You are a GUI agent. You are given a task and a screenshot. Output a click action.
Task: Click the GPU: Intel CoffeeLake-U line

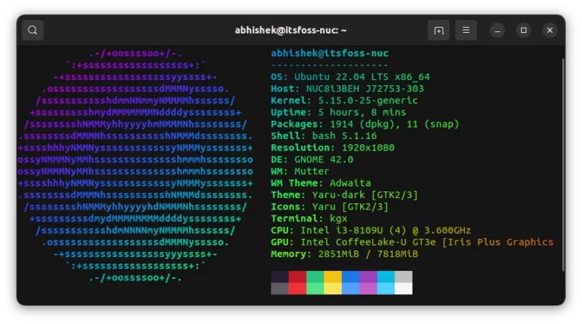[412, 242]
